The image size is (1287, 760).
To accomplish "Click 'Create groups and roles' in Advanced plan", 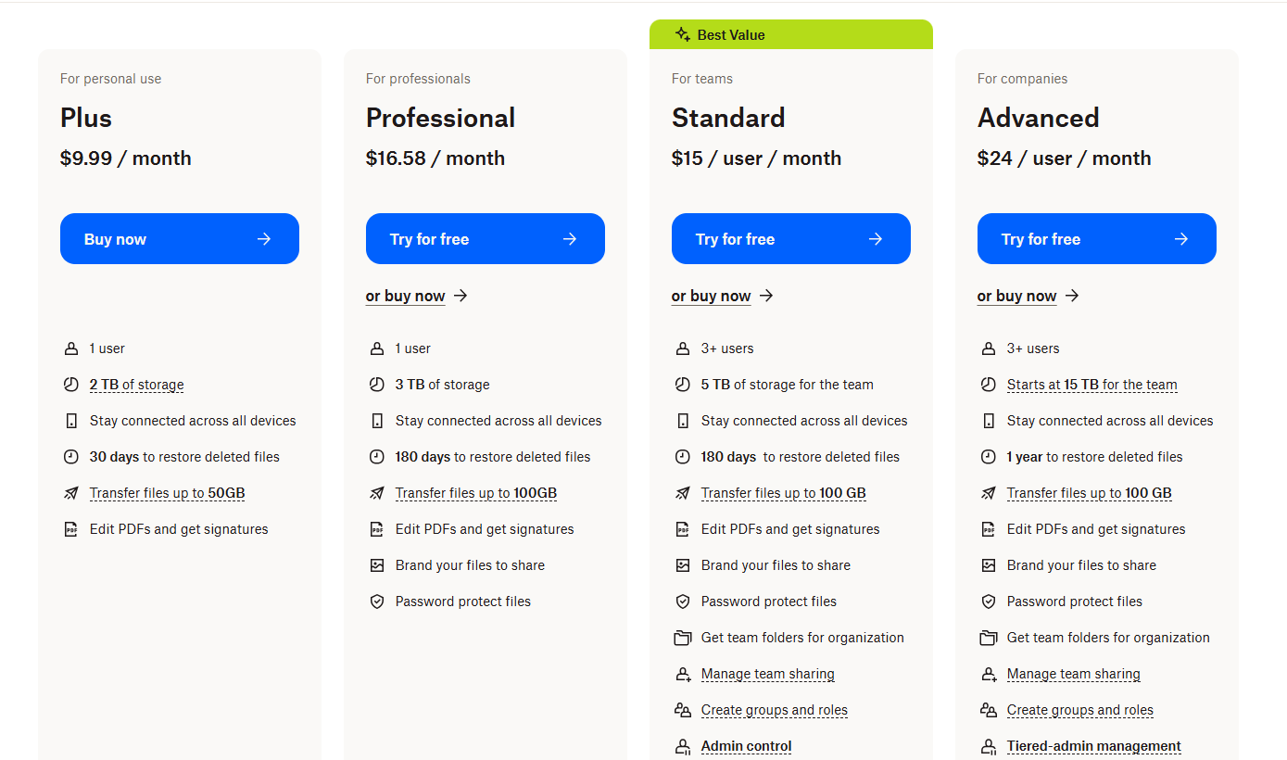I will [x=1080, y=710].
